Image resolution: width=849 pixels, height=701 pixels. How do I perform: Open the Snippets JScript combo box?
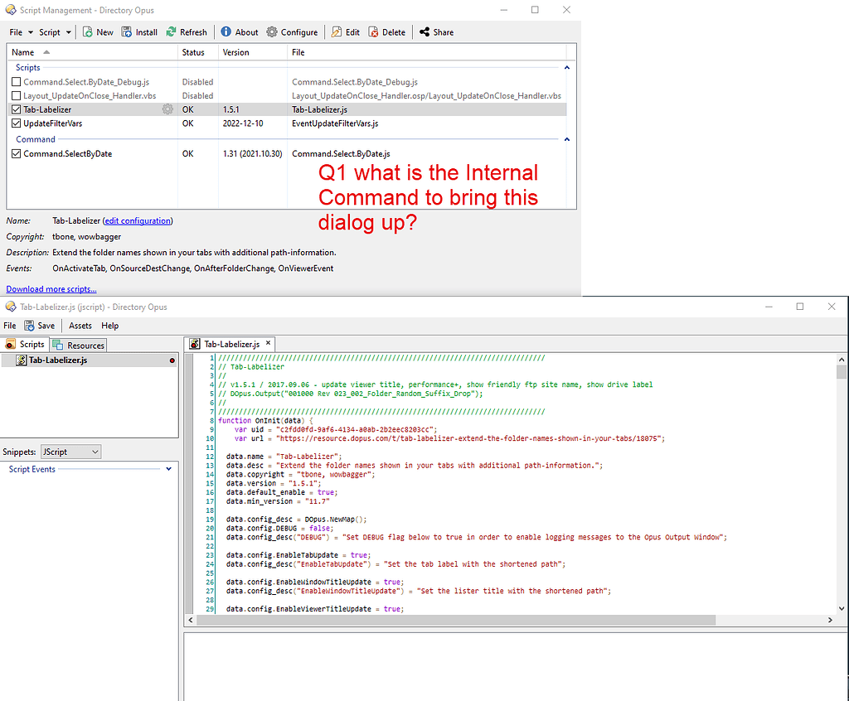pyautogui.click(x=71, y=452)
